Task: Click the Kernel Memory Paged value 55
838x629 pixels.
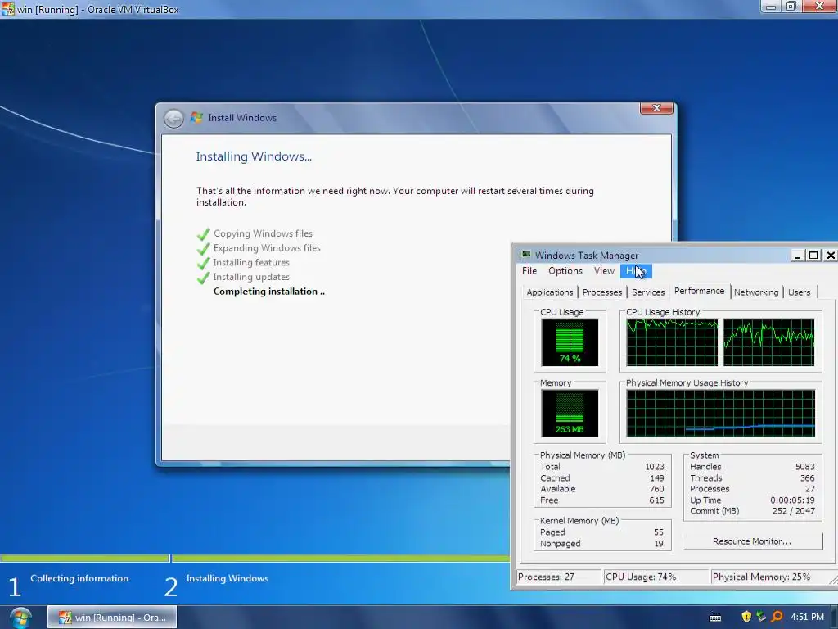Action: click(x=659, y=532)
